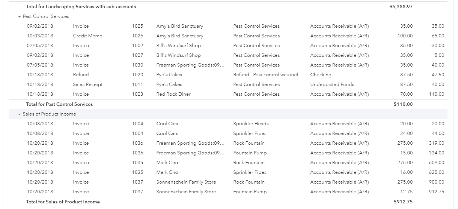
Task: Click Sonnenschein Family Store Fountain Pump line
Action: click(228, 192)
